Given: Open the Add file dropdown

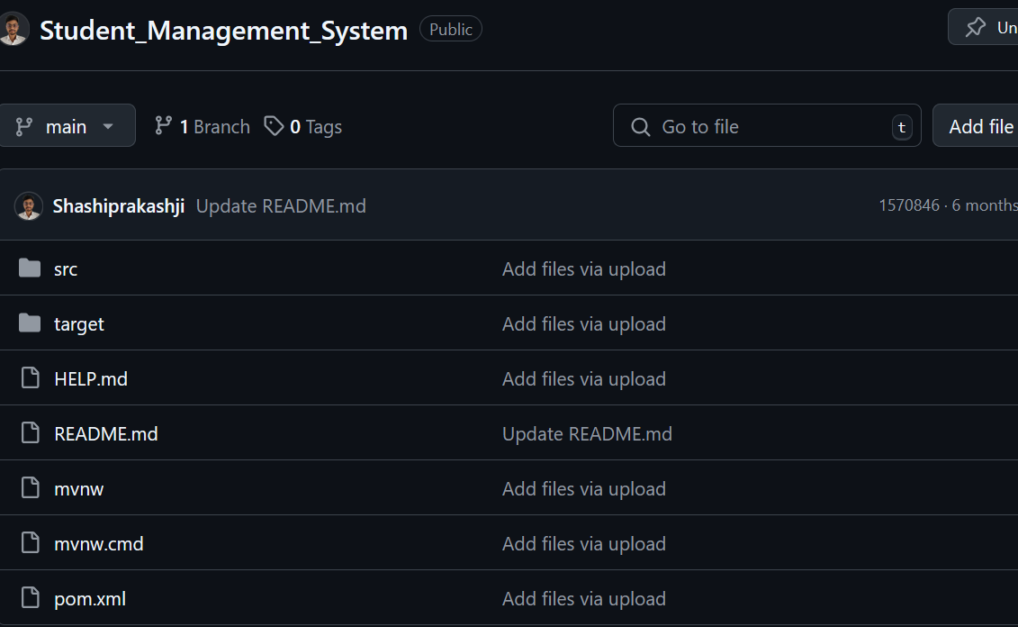Looking at the screenshot, I should [x=979, y=126].
